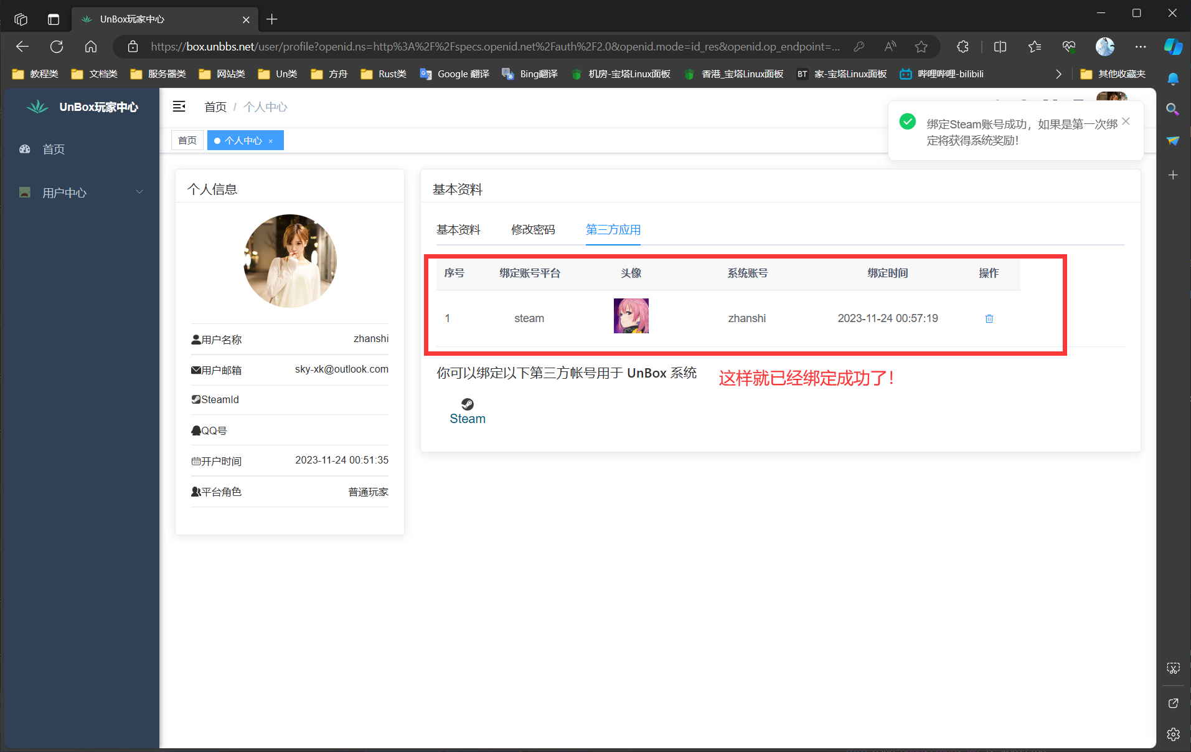This screenshot has width=1191, height=752.
Task: Select the 第三方应用 tab
Action: 613,229
